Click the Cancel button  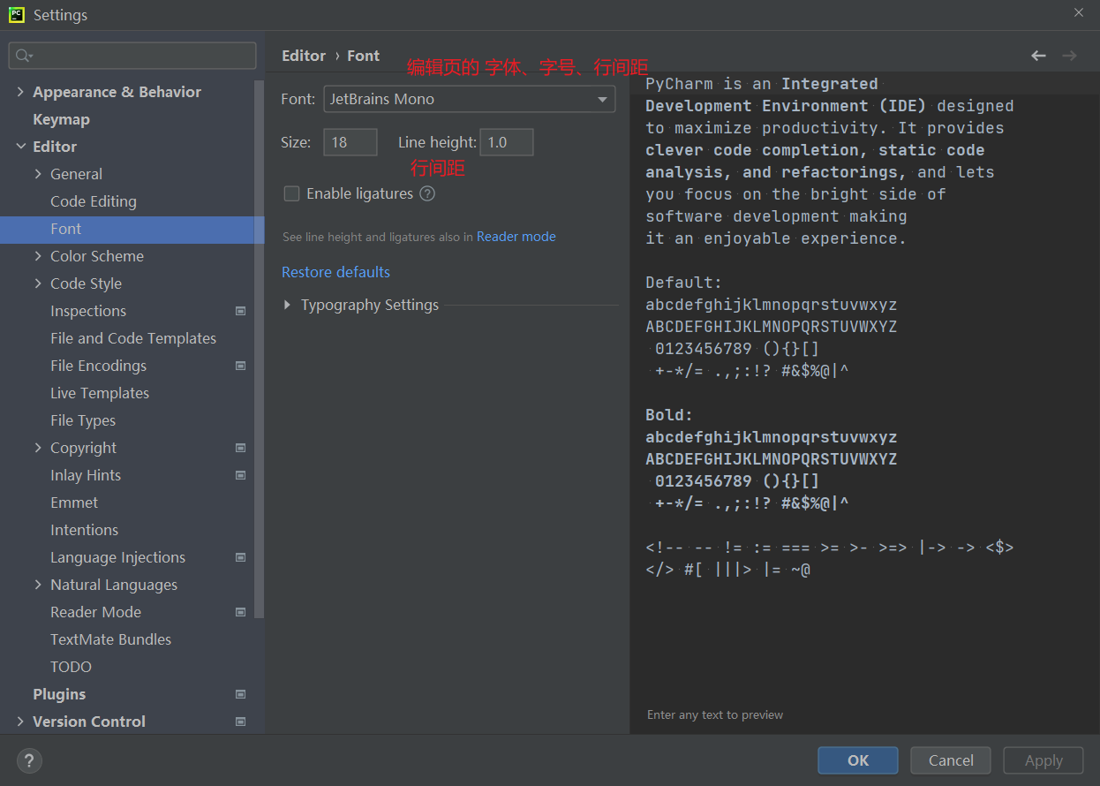[951, 760]
